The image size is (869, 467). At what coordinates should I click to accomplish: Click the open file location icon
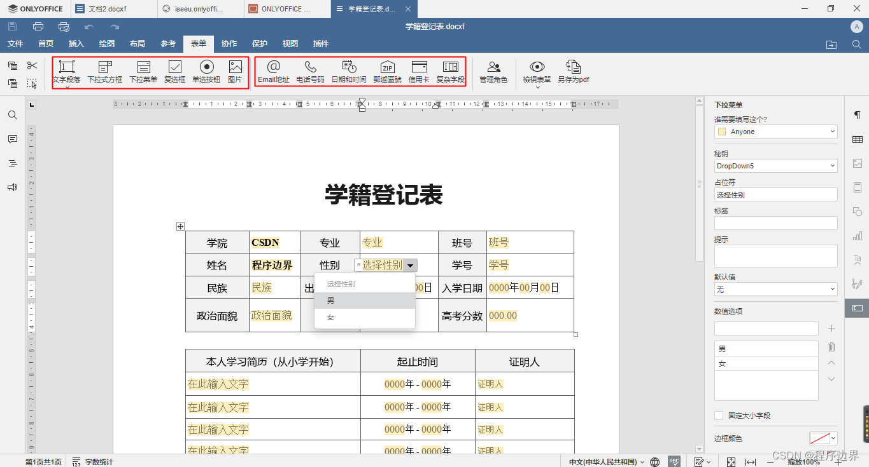(831, 44)
